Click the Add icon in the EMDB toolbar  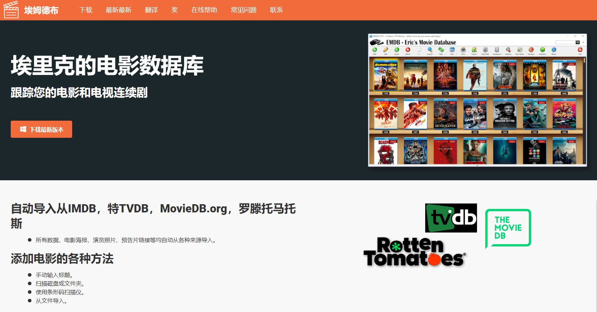coord(375,50)
